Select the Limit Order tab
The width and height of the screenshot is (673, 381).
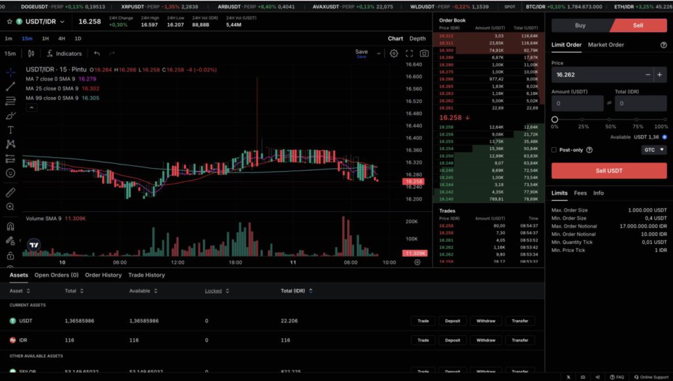[566, 45]
